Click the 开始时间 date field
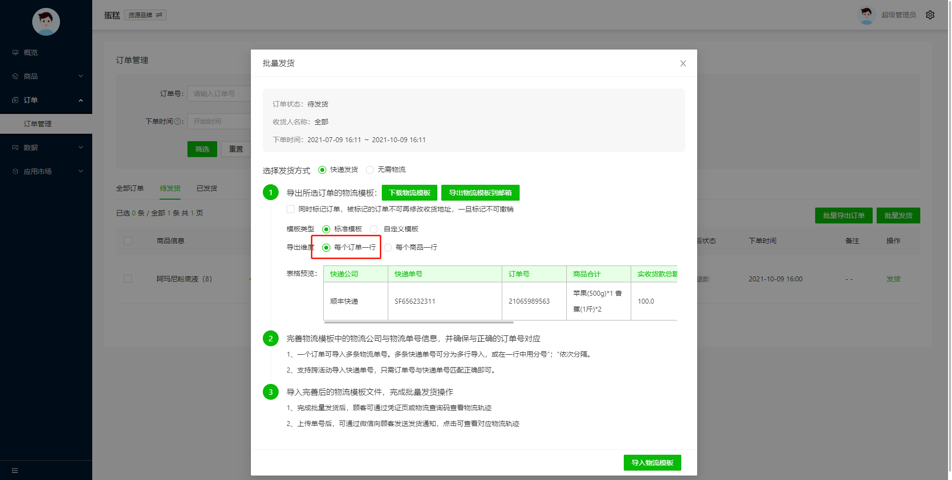Image resolution: width=952 pixels, height=480 pixels. click(x=219, y=121)
